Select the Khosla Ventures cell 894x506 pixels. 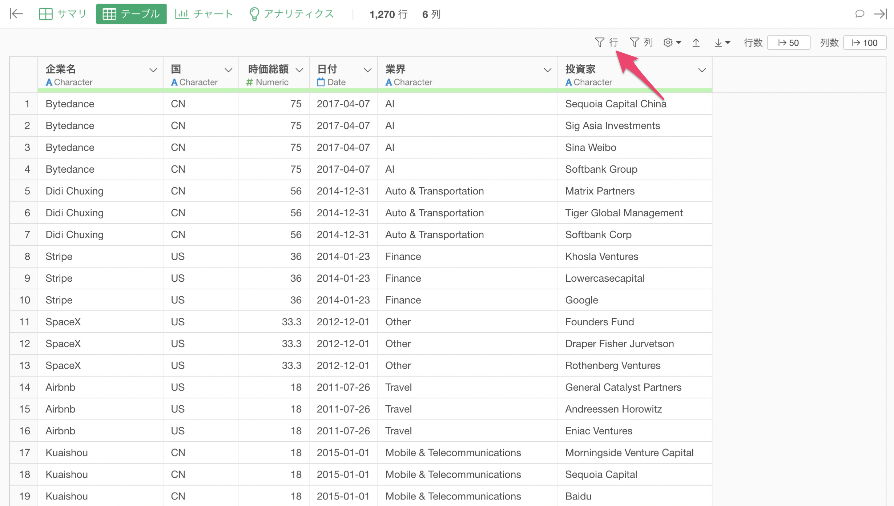click(x=635, y=256)
